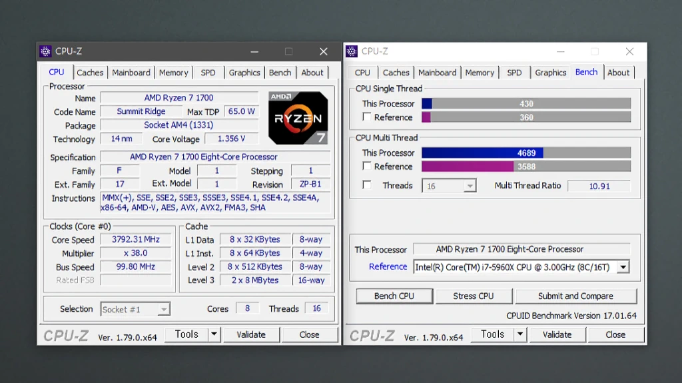Switch to Caches tab in left window
Viewport: 682px width, 383px height.
(90, 72)
